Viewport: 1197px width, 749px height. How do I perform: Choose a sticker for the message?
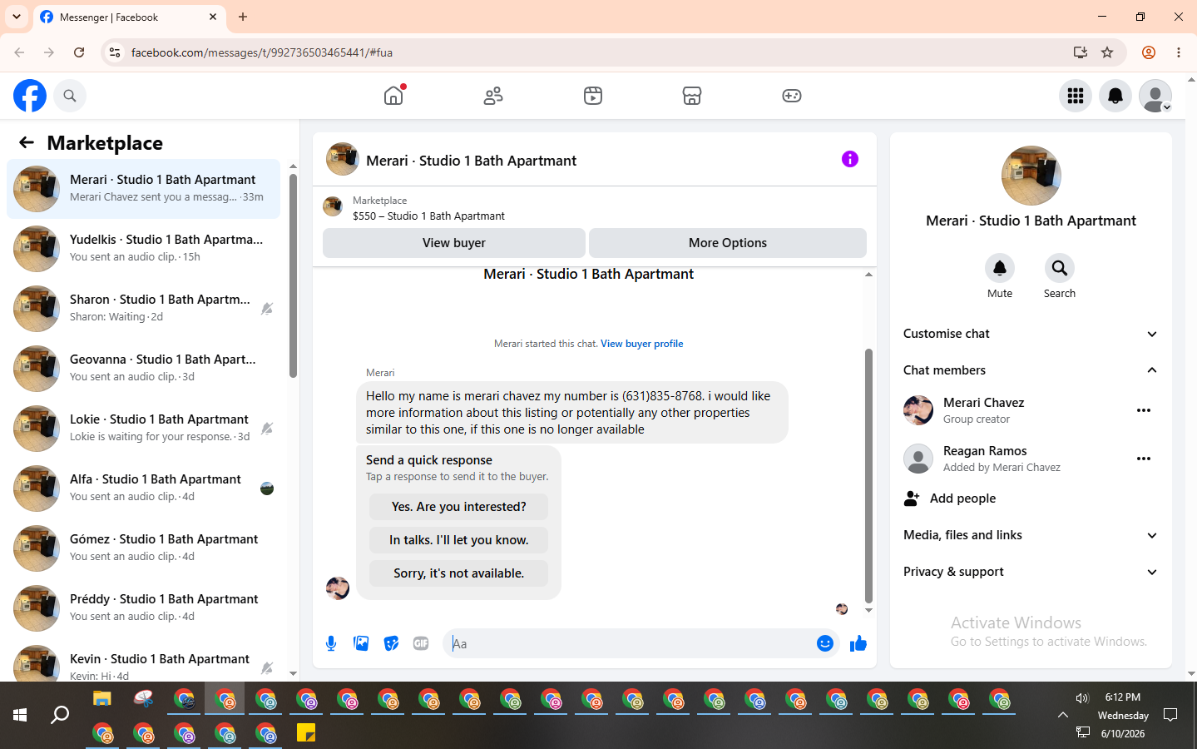point(391,643)
